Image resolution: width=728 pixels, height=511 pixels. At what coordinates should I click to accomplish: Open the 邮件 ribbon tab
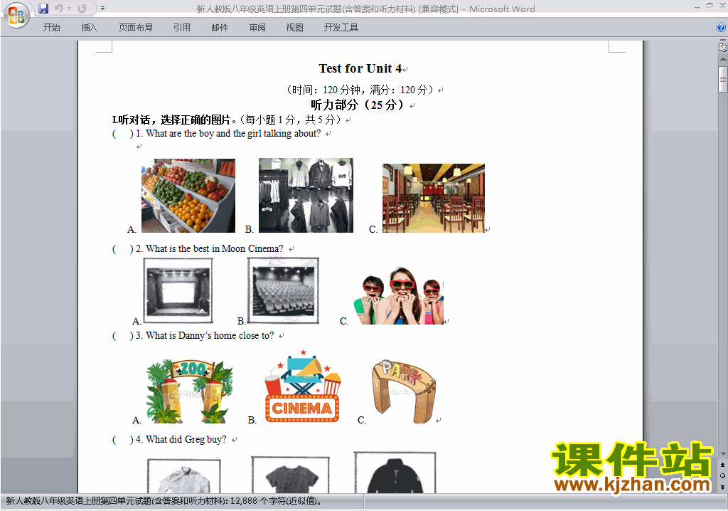coord(220,28)
